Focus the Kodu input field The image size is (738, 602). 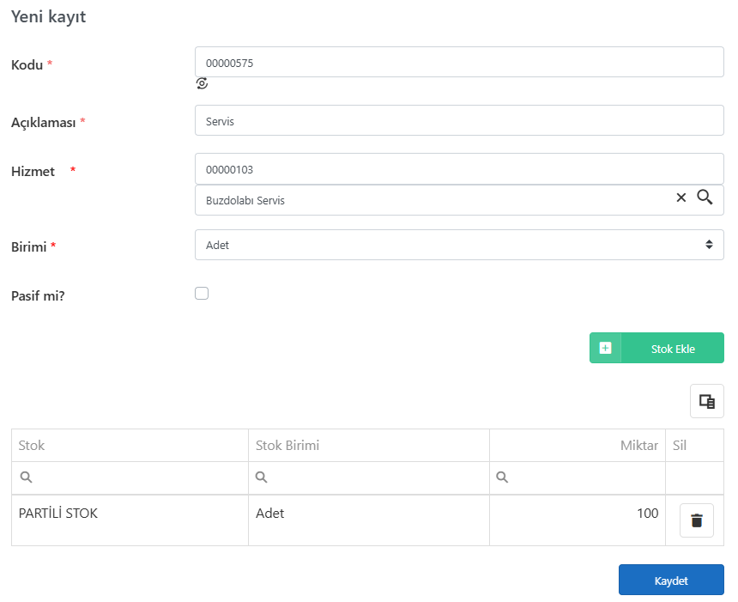click(459, 62)
